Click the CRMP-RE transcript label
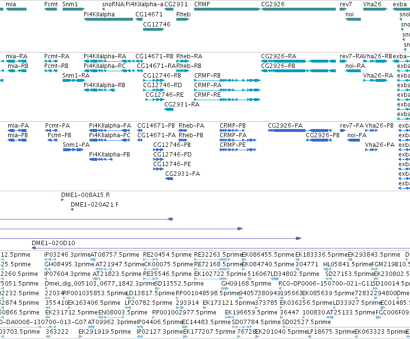 click(x=207, y=95)
